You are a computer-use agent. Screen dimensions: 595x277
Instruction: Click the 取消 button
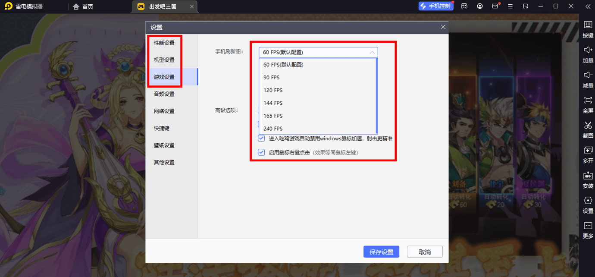425,252
